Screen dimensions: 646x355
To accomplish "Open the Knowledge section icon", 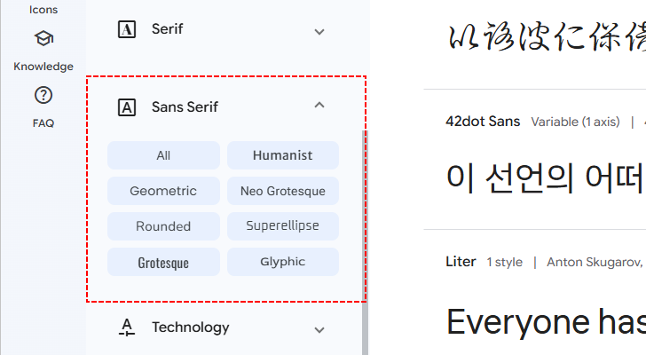I will 43,39.
